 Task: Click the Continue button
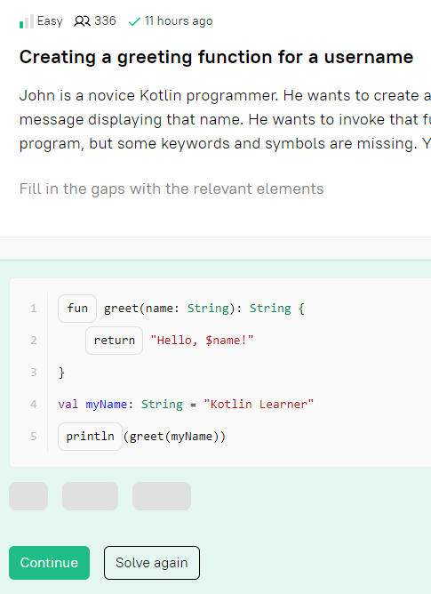point(49,563)
